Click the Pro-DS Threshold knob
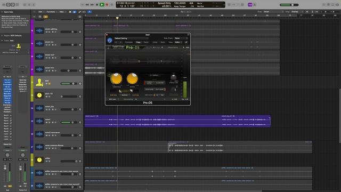This screenshot has height=192, width=341. click(x=116, y=78)
